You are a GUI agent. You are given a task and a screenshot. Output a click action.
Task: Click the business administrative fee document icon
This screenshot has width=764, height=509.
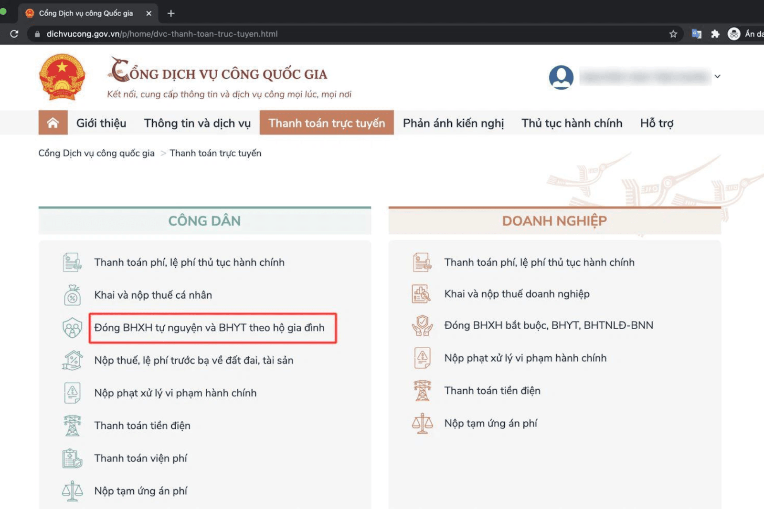(x=422, y=262)
